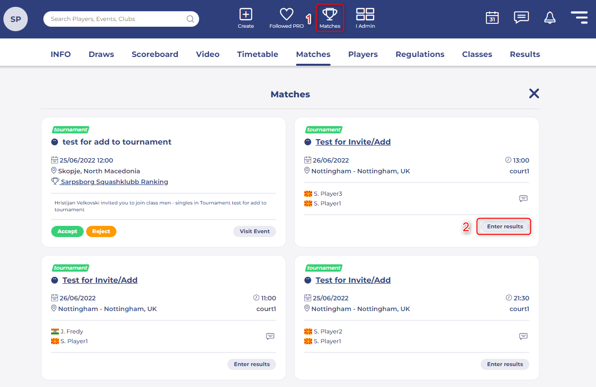Open Sarpsborg Squashklubb Ranking link

[x=114, y=182]
